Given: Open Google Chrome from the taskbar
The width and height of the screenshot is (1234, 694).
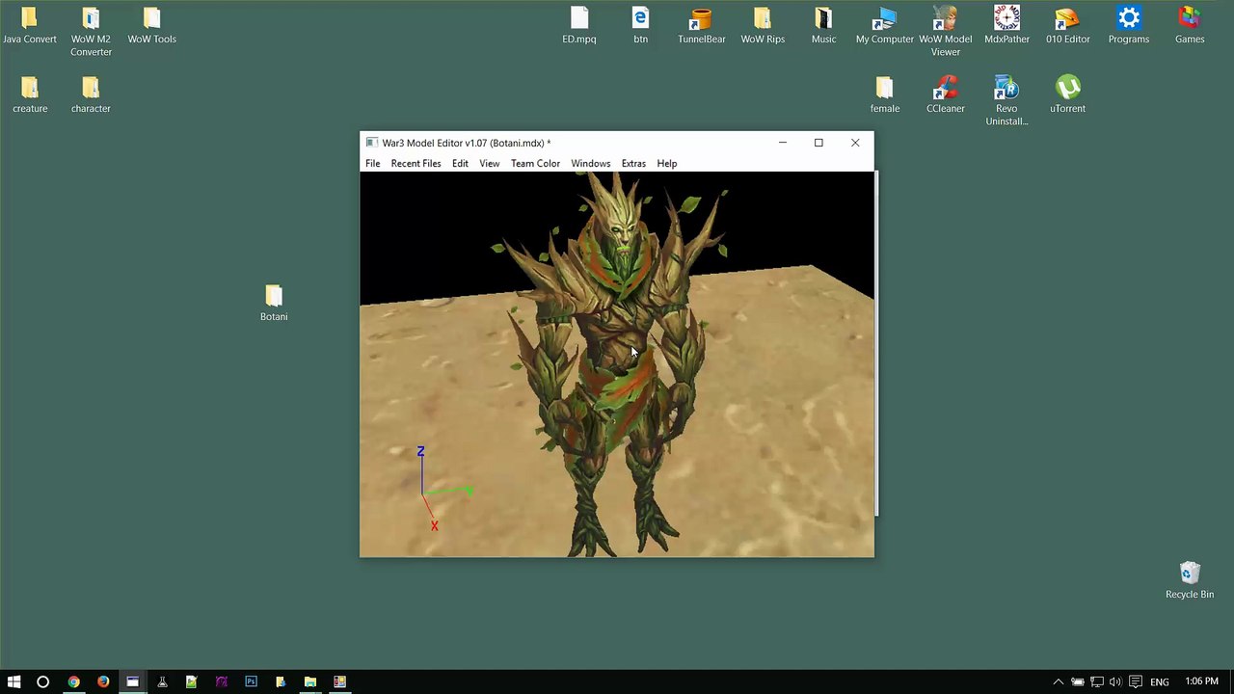Looking at the screenshot, I should click(x=73, y=681).
